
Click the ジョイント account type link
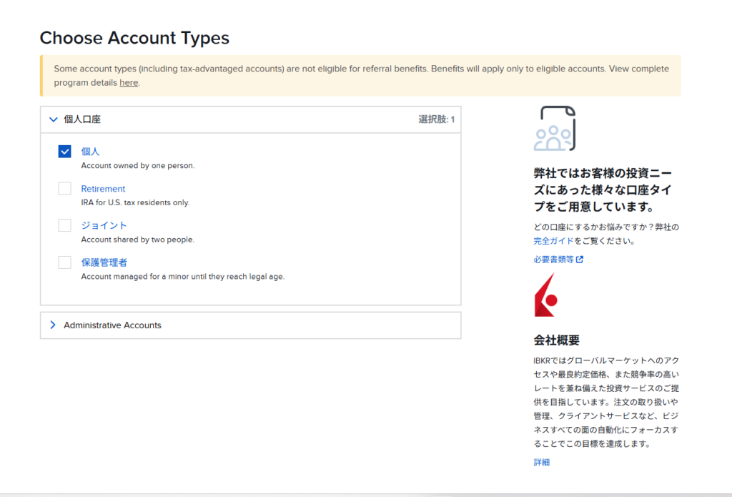click(104, 225)
